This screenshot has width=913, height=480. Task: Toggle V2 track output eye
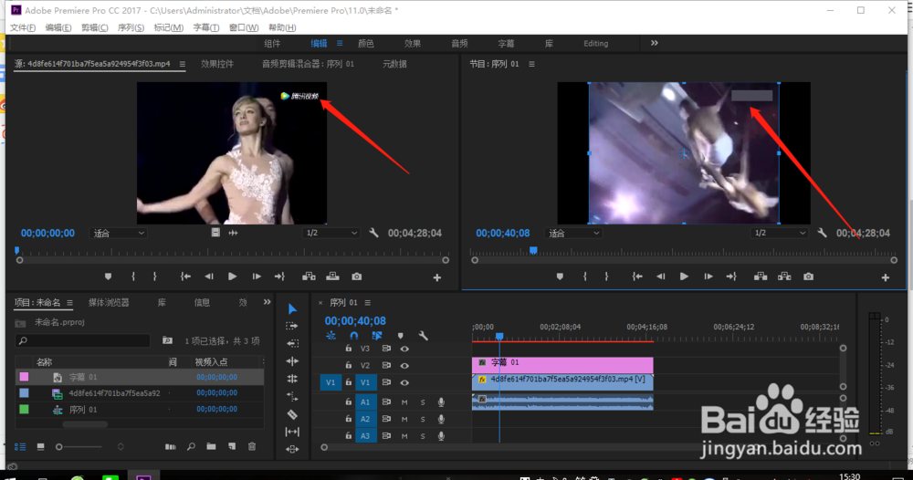pos(404,365)
